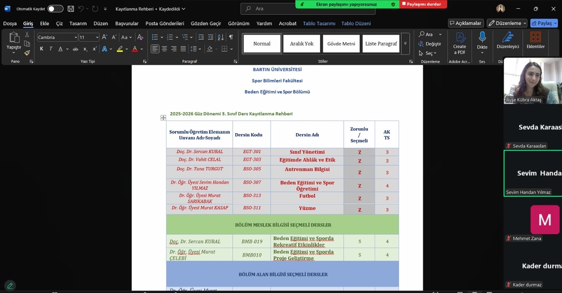Toggle italic with the T button
Image resolution: width=562 pixels, height=293 pixels.
click(x=51, y=49)
